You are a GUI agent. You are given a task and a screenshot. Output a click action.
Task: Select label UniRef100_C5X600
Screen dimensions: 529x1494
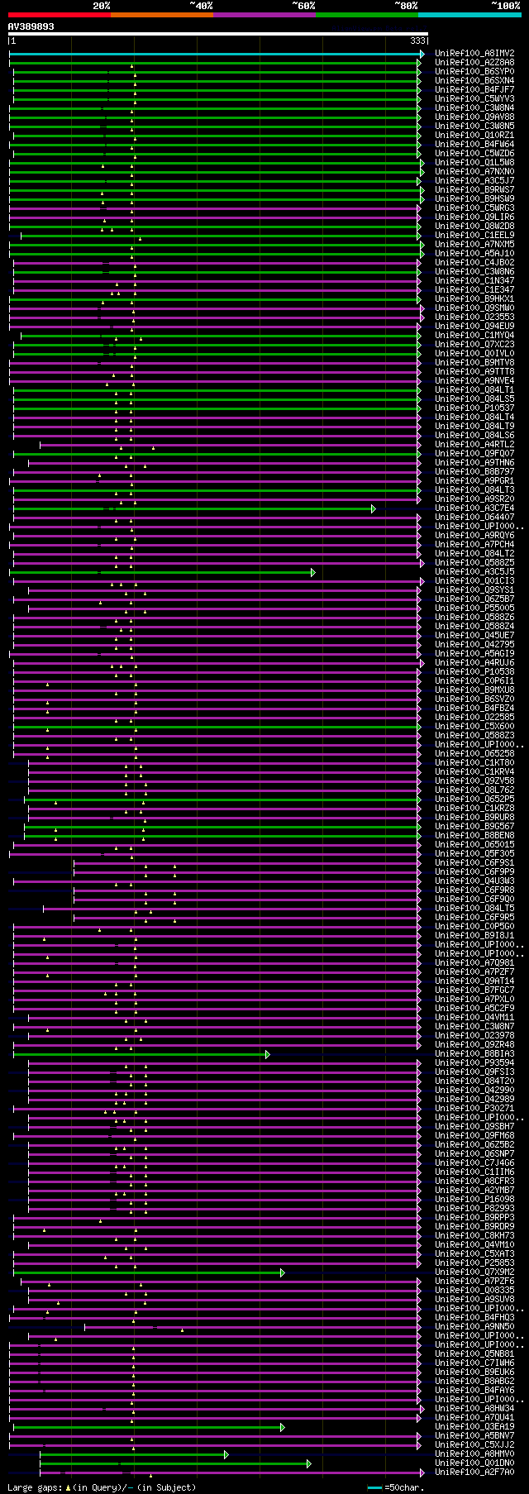click(x=474, y=727)
